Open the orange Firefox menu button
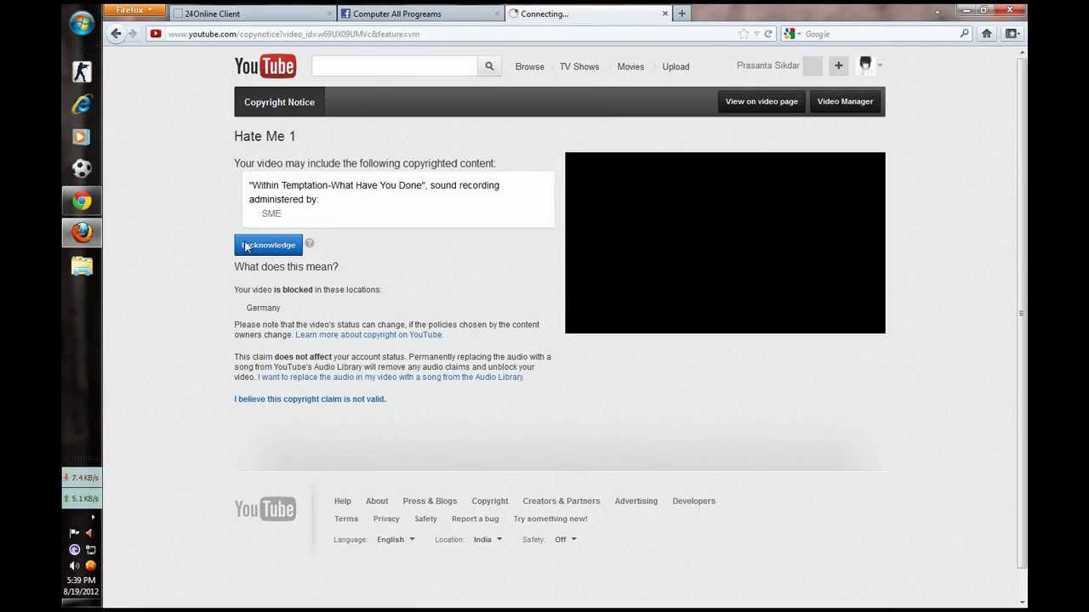Image resolution: width=1089 pixels, height=612 pixels. [x=134, y=10]
